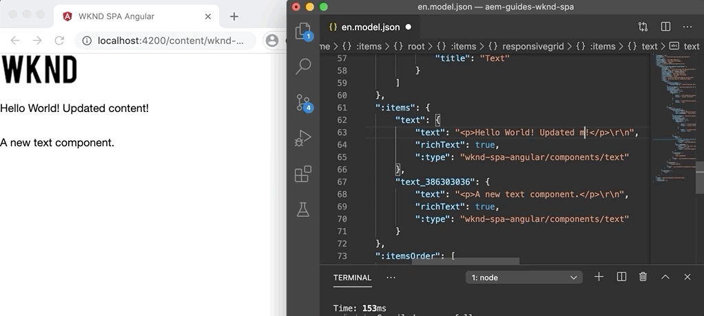Click '"title": "Text"' on line 57
The image size is (704, 316).
[473, 58]
